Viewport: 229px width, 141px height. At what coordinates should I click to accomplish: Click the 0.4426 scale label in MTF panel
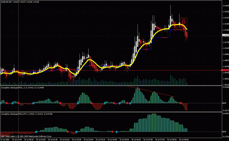coord(225,113)
